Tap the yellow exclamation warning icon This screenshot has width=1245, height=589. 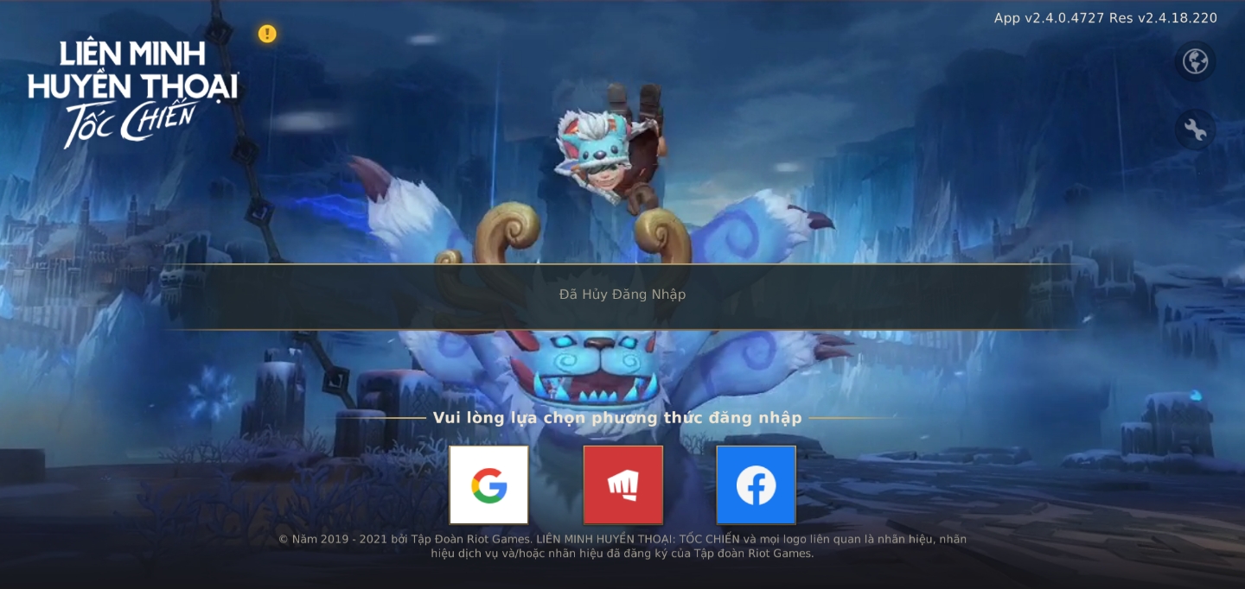pos(267,34)
